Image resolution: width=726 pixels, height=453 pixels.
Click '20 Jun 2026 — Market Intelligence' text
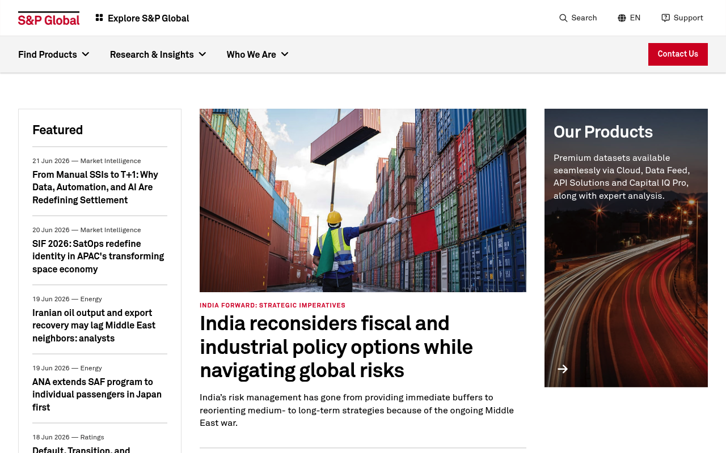click(87, 230)
